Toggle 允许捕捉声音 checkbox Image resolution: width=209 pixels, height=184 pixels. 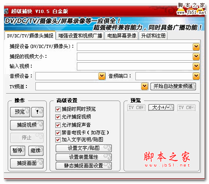click(x=58, y=125)
